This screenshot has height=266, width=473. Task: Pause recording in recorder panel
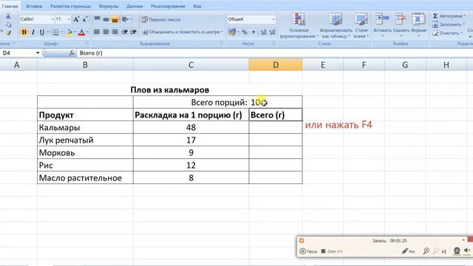[308, 251]
